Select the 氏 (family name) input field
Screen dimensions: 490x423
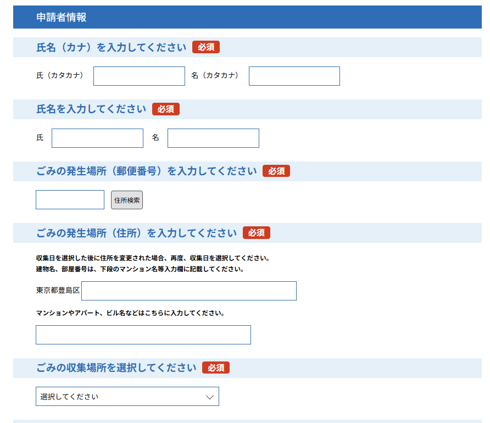[97, 138]
